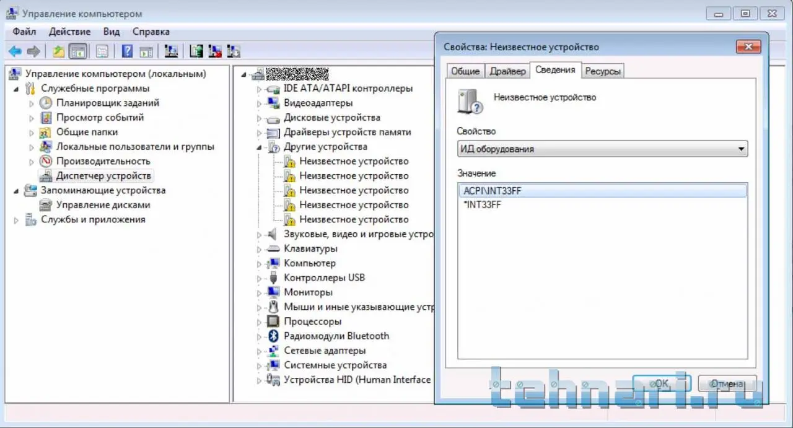793x428 pixels.
Task: Switch to the Ресурсы tab
Action: (x=603, y=71)
